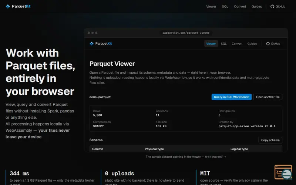This screenshot has height=185, width=296.
Task: Click the File size value 161 KB
Action: point(161,126)
